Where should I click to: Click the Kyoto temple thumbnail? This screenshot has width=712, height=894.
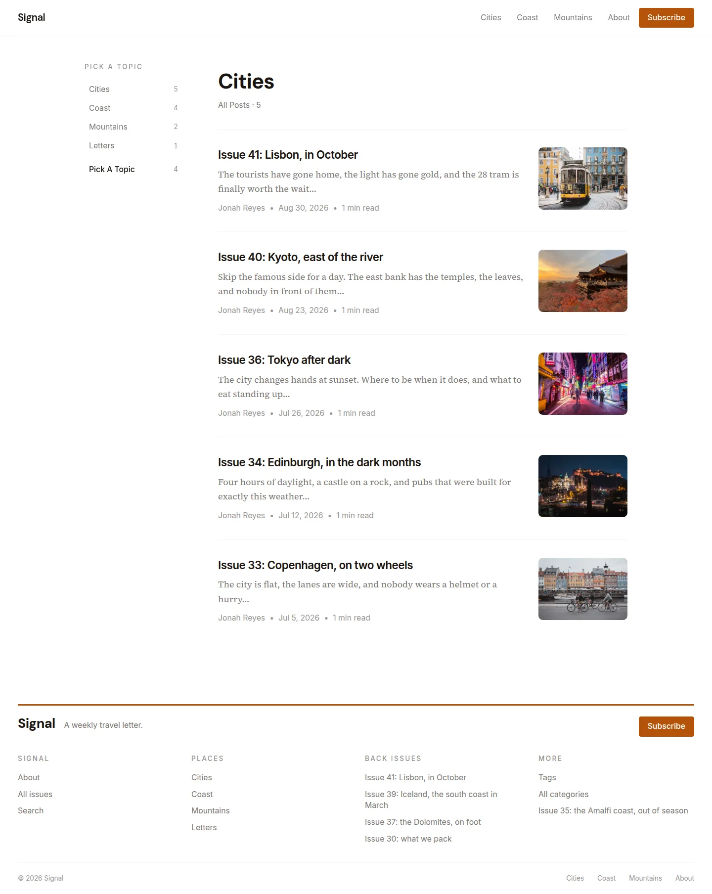point(582,281)
